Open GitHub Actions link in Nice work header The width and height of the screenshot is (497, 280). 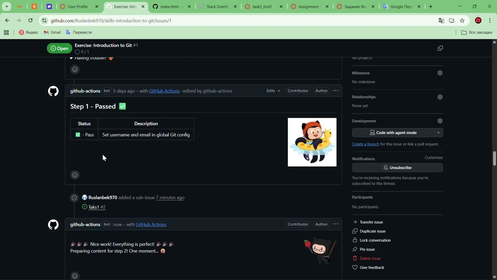151,224
